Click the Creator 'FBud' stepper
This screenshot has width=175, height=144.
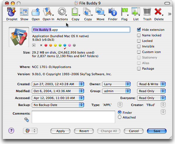[x=163, y=105]
